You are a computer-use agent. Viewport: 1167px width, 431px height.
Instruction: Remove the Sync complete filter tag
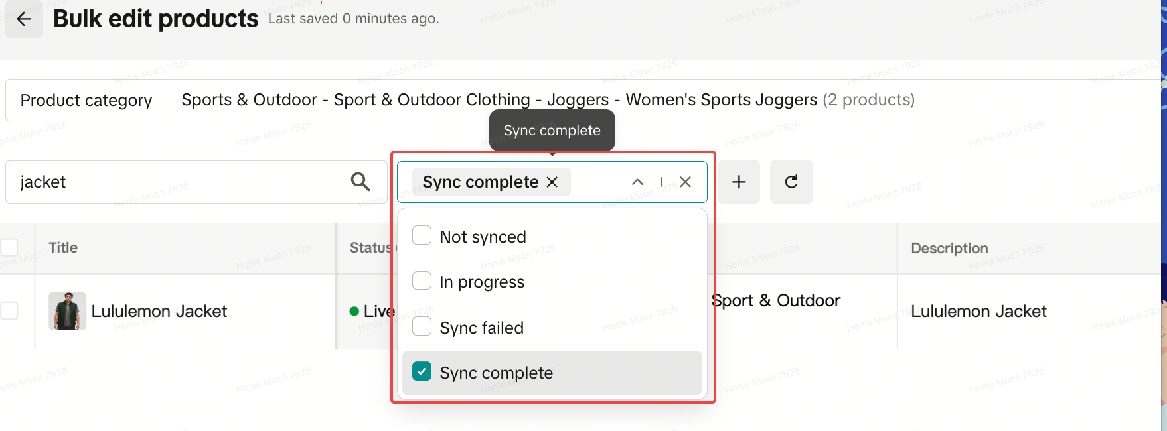pyautogui.click(x=552, y=182)
